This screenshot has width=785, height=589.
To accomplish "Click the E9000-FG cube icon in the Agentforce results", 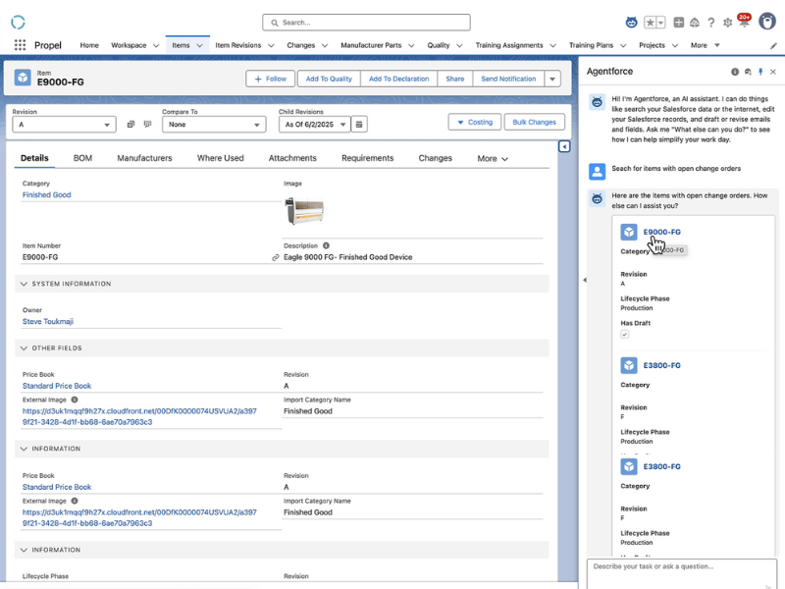I will tap(629, 232).
